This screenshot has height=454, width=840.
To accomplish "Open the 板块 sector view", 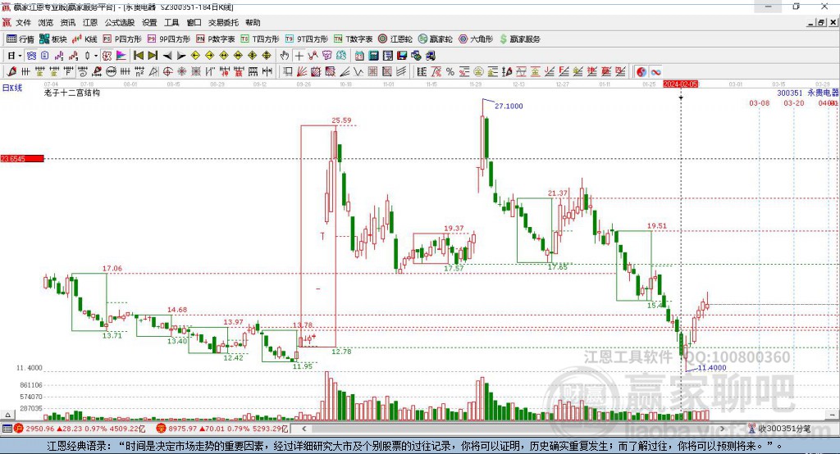I will click(53, 39).
